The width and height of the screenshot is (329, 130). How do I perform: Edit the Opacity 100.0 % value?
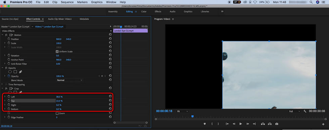(x=60, y=76)
